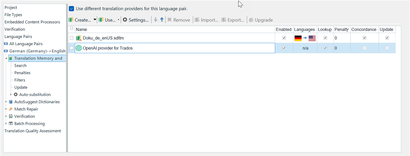Click the Translation Memory tree node icon
The height and width of the screenshot is (156, 410).
11,58
